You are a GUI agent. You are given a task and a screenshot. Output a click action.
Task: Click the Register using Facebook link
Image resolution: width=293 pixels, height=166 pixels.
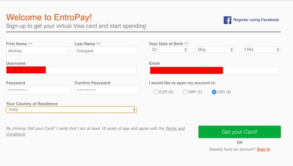coord(256,20)
